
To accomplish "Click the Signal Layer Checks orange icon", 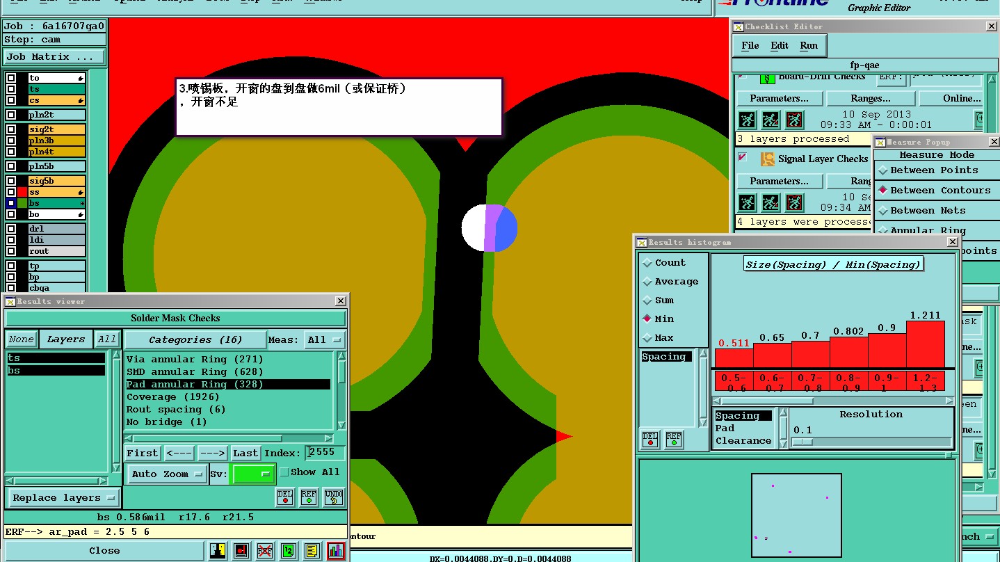I will [767, 159].
